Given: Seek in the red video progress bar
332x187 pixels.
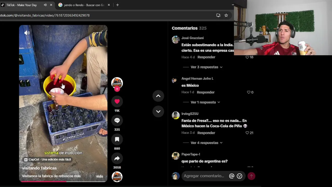Looking at the screenshot, I should pyautogui.click(x=63, y=181).
